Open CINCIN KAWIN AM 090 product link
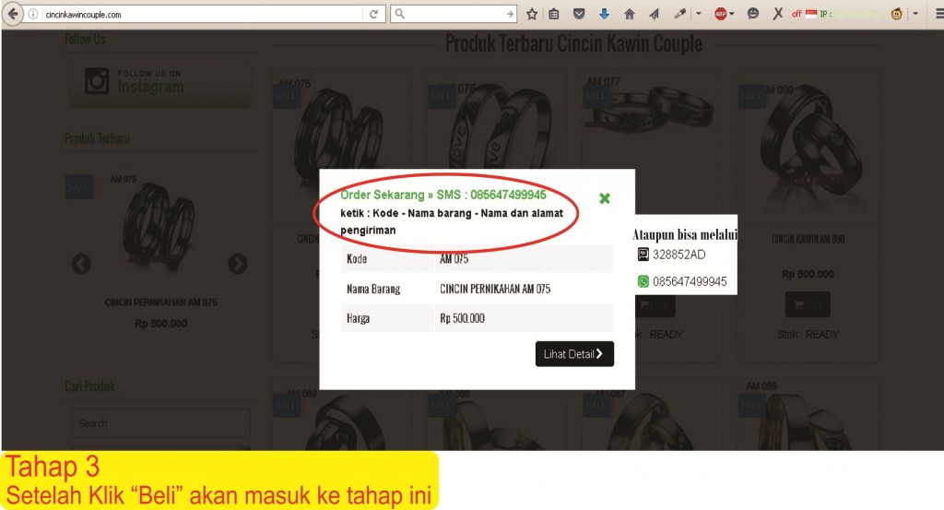This screenshot has width=944, height=510. 808,239
